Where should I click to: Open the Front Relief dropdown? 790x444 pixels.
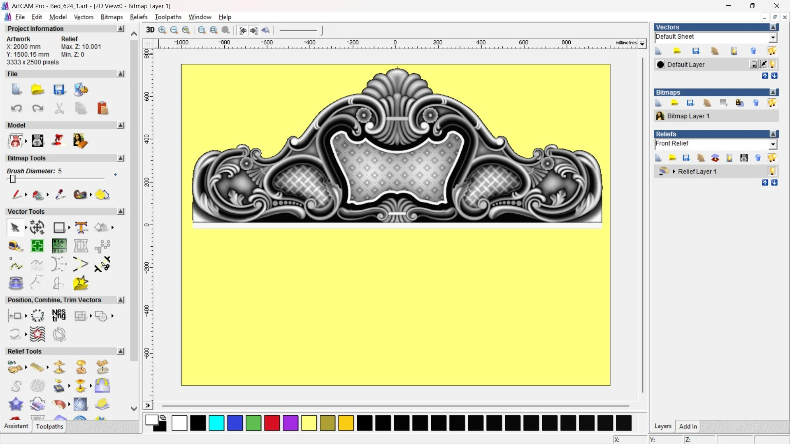(x=773, y=144)
